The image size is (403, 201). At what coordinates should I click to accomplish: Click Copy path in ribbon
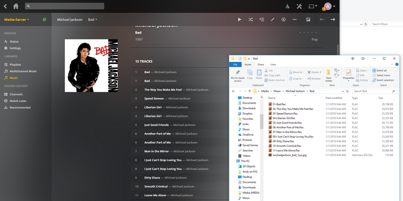click(x=273, y=76)
